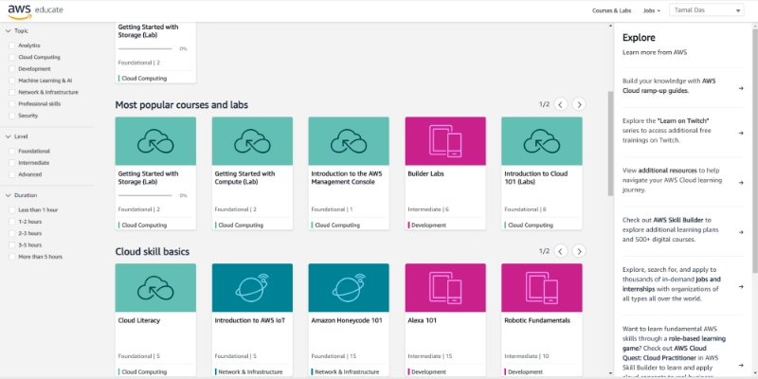Open the Cloud Literacy course title
This screenshot has height=379, width=758.
[x=138, y=320]
